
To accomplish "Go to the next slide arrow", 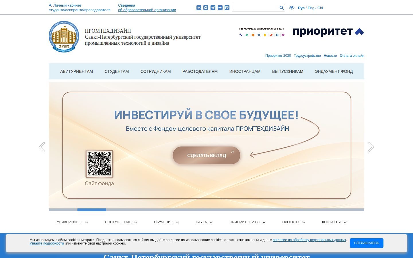I will 371,147.
